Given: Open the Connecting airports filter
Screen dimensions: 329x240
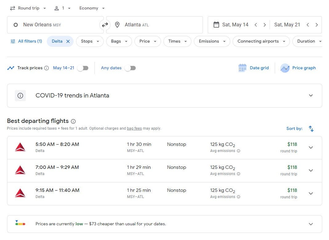Looking at the screenshot, I should [261, 41].
